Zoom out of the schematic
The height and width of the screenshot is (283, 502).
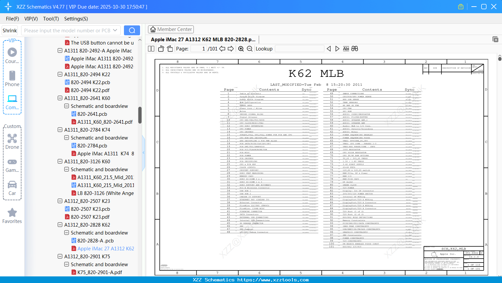tap(250, 49)
